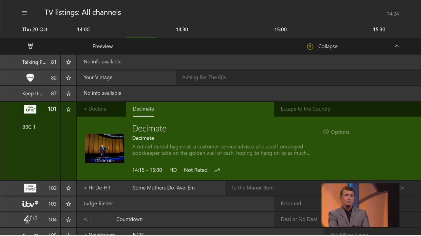Click the ITV HD channel logo
Screen dimensions: 421x236
pos(30,204)
